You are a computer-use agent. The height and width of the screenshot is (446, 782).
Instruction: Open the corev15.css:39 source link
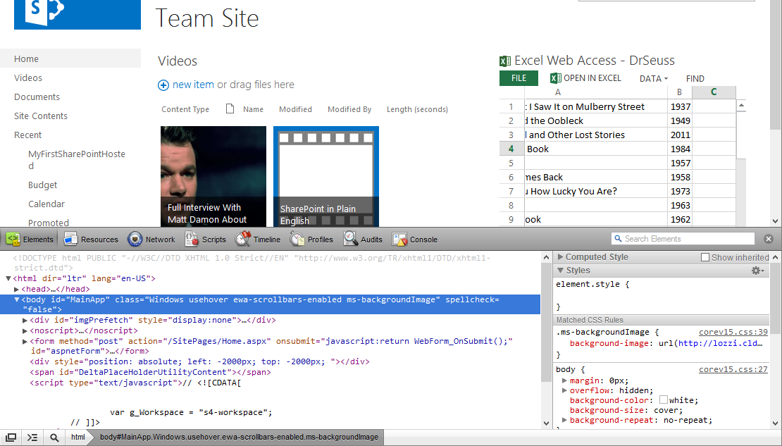(x=733, y=332)
